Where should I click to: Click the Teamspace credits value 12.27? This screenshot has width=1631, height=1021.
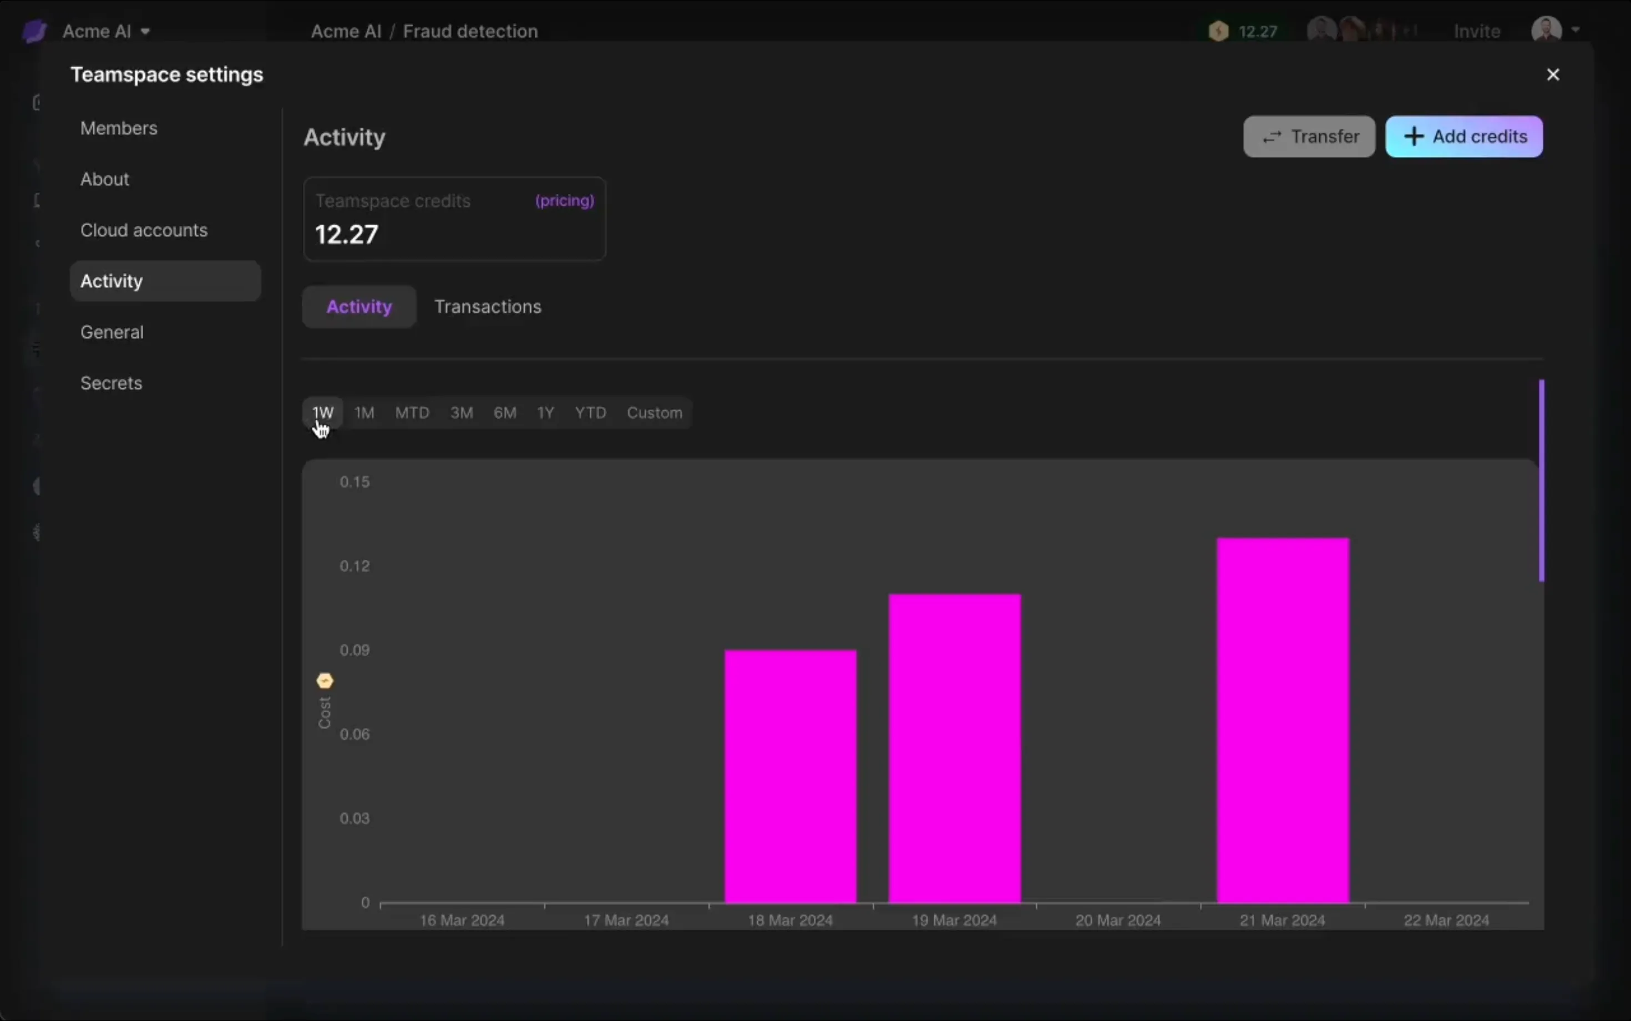pos(346,234)
